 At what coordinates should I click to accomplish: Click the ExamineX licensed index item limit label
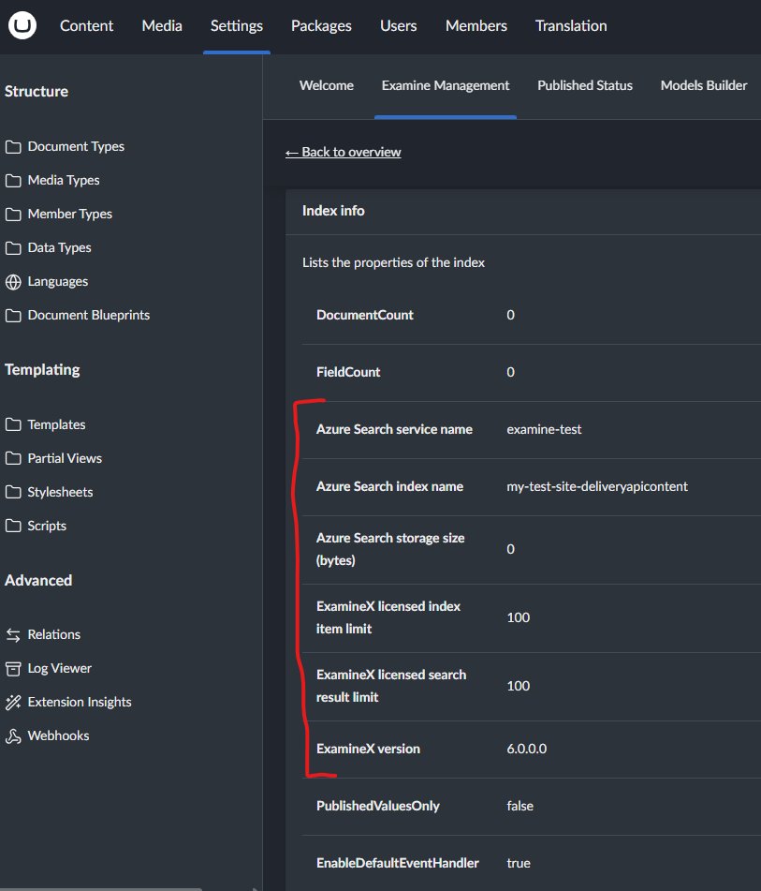coord(388,617)
